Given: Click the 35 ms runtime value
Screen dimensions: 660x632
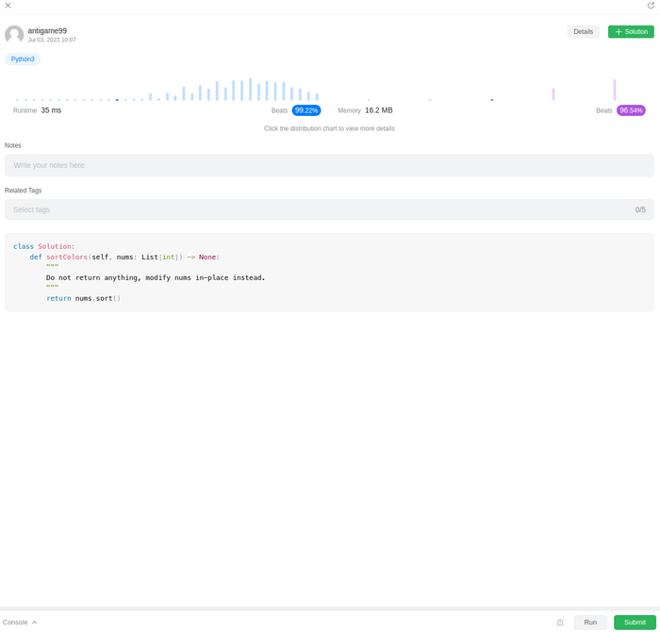Looking at the screenshot, I should tap(51, 110).
